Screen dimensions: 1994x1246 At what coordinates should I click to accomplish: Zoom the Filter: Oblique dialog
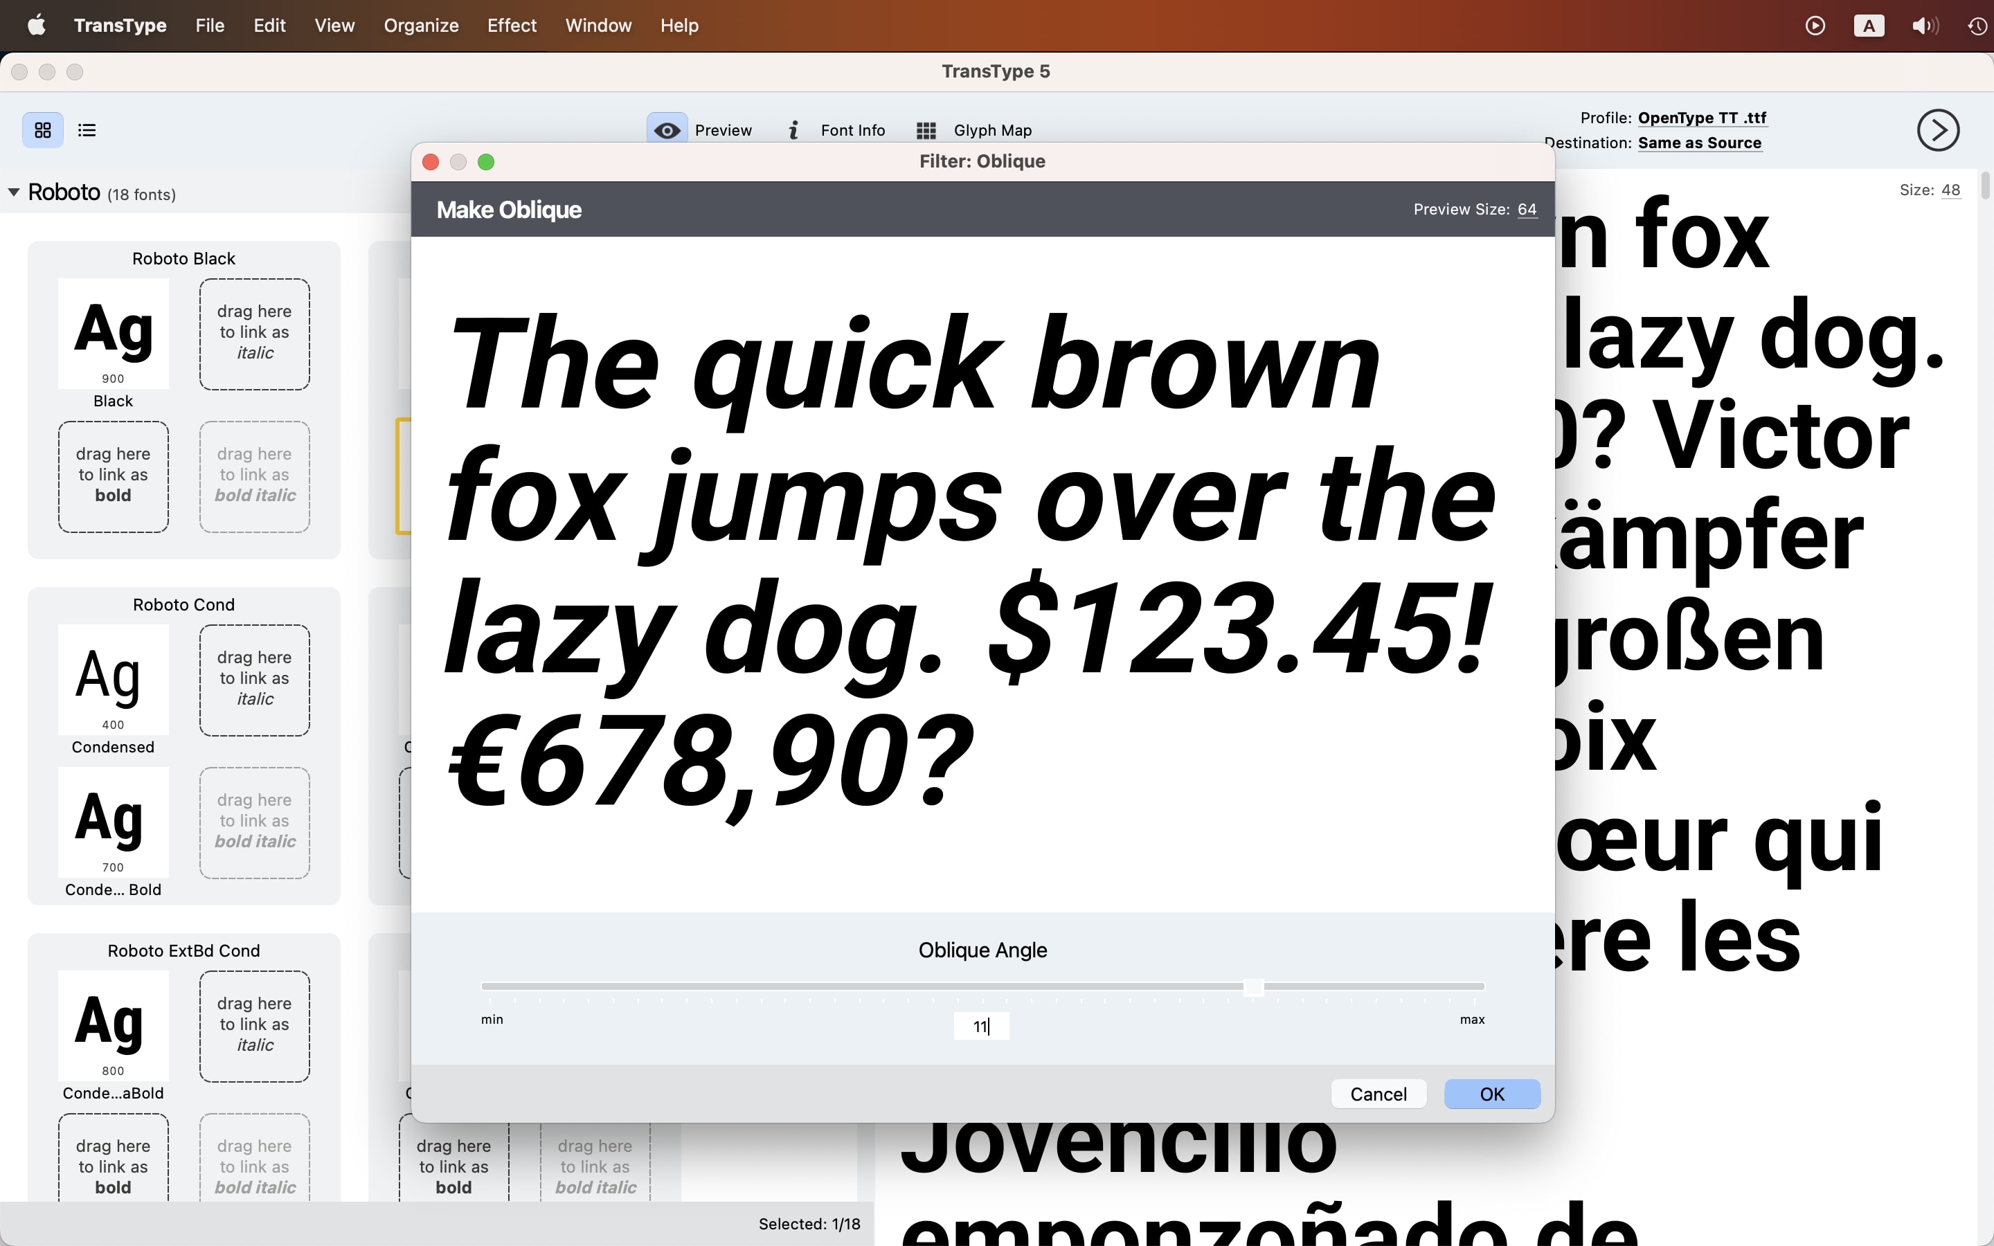pos(486,161)
